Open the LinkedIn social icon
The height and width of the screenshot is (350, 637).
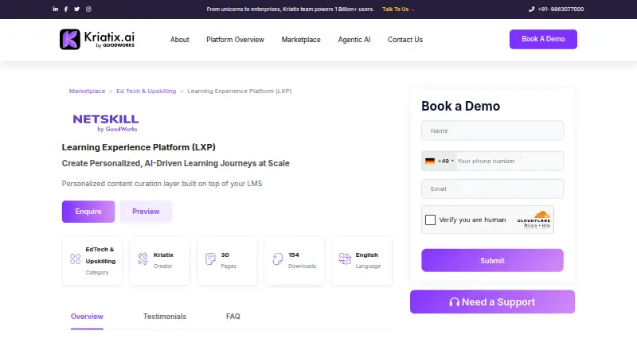click(x=55, y=9)
